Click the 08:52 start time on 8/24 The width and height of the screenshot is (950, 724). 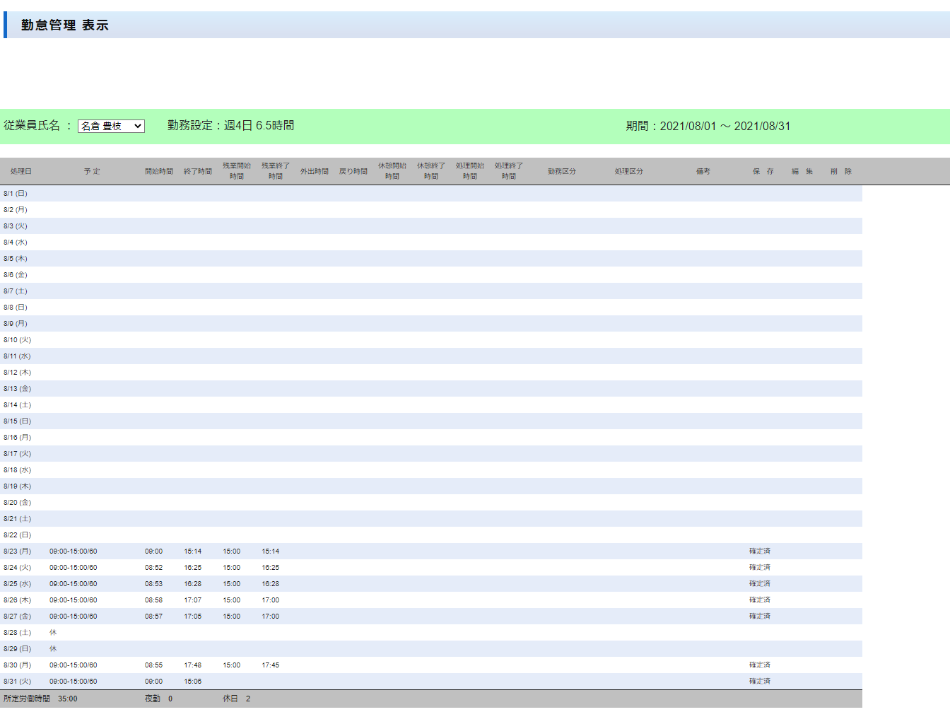click(153, 568)
